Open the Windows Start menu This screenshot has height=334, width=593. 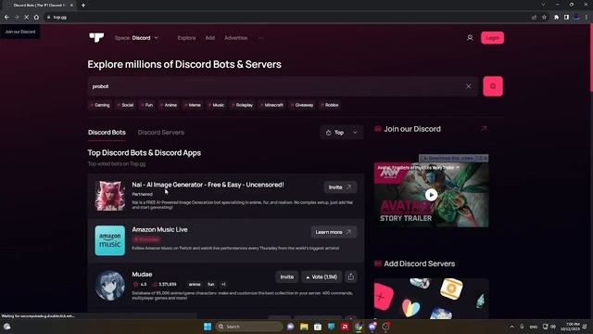coord(208,327)
